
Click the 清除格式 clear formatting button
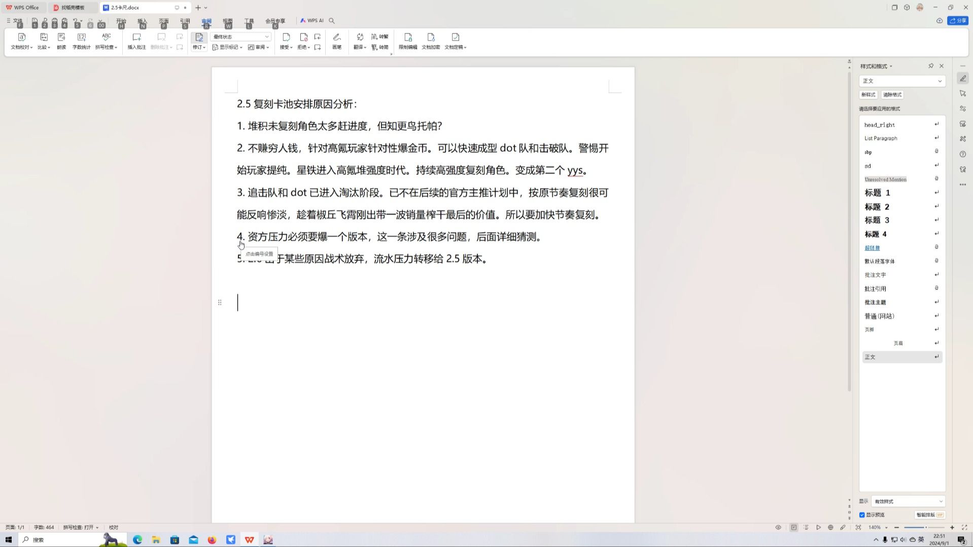(892, 95)
